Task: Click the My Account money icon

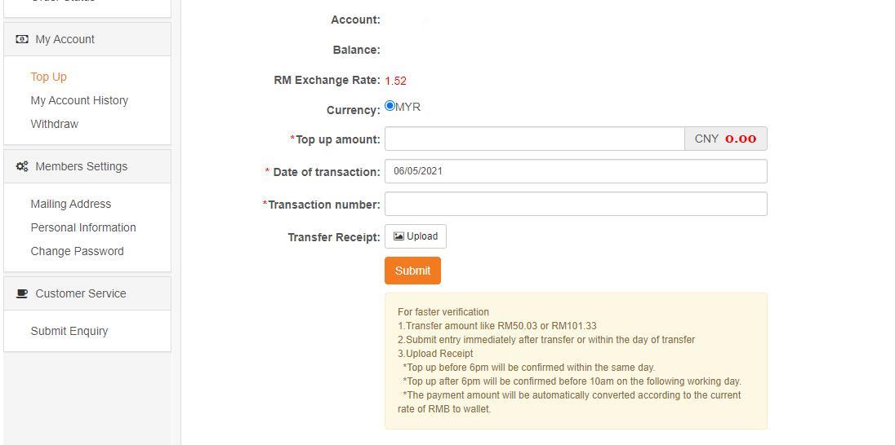Action: coord(22,39)
